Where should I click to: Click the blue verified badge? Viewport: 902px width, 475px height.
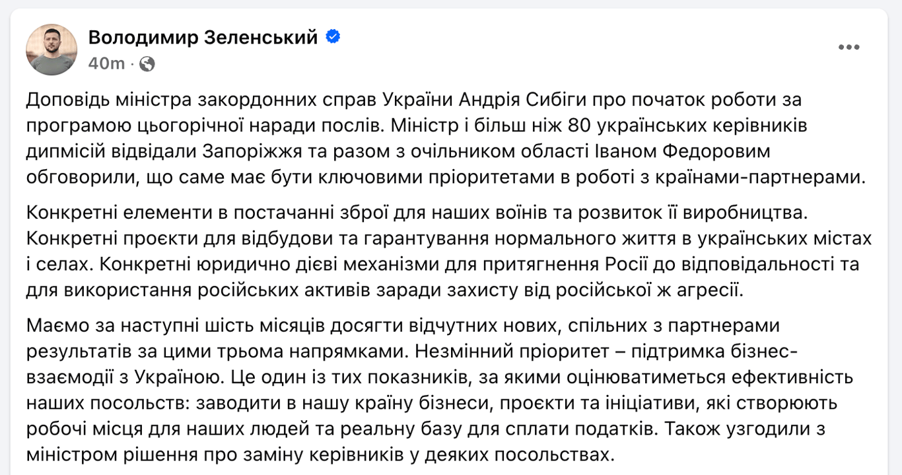coord(333,37)
